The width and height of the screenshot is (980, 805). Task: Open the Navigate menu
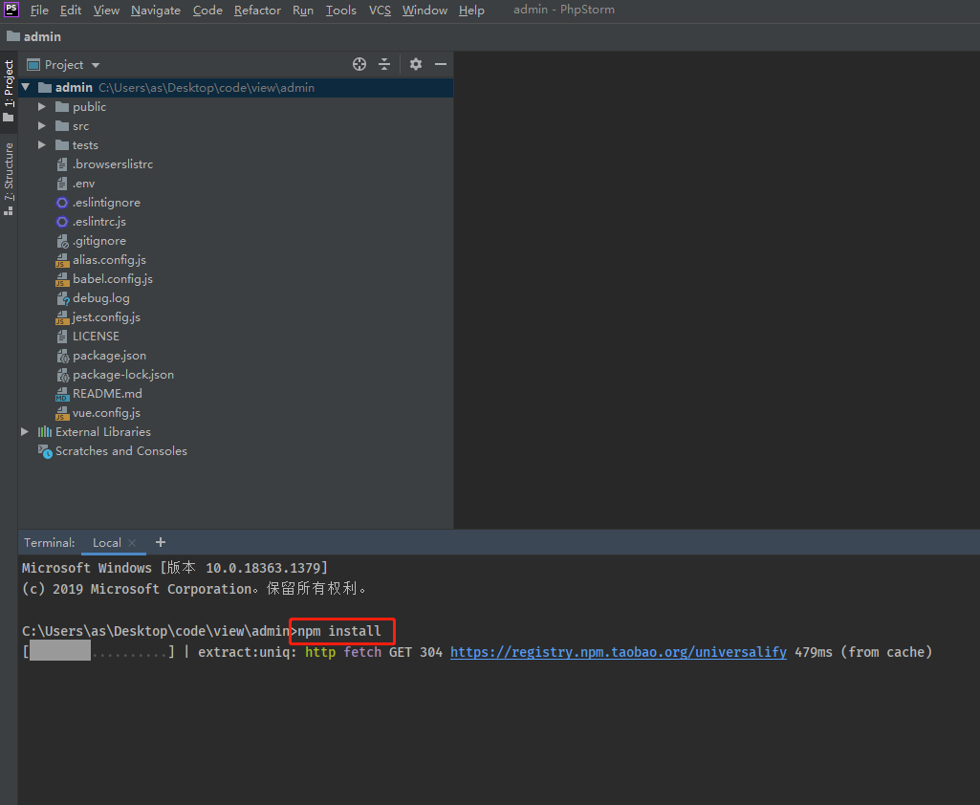point(156,10)
